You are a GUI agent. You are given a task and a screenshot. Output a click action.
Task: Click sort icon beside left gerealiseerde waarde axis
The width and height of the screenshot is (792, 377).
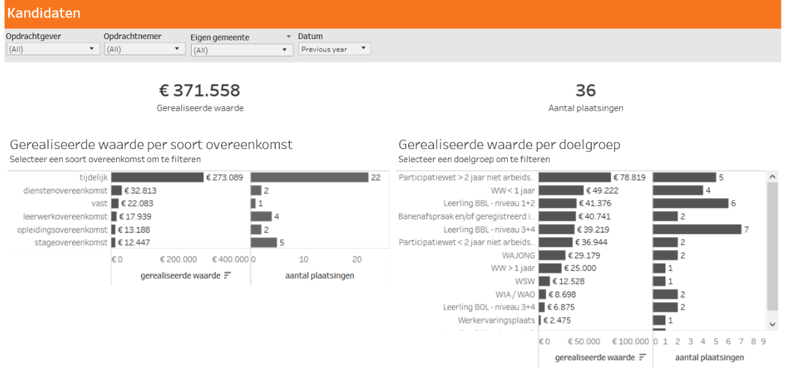[227, 275]
